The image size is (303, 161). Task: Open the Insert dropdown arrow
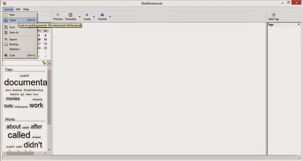(x=94, y=17)
